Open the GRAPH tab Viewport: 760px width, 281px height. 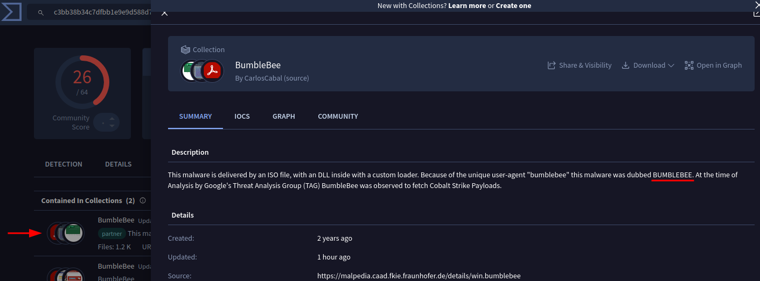point(284,116)
